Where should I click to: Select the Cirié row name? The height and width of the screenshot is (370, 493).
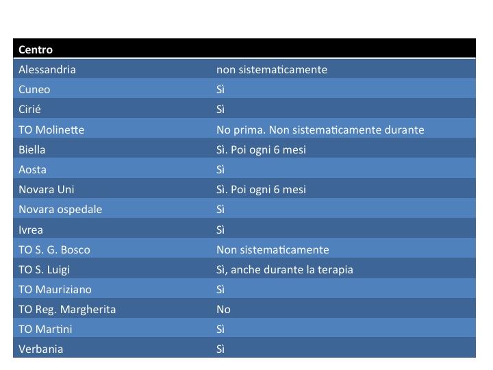29,109
